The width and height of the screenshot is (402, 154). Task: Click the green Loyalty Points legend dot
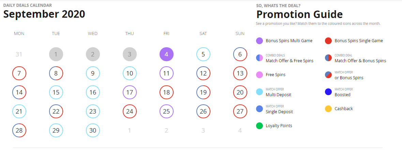(259, 125)
